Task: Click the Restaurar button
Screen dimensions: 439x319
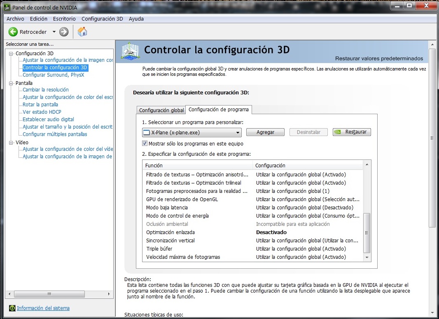Action: pyautogui.click(x=352, y=132)
